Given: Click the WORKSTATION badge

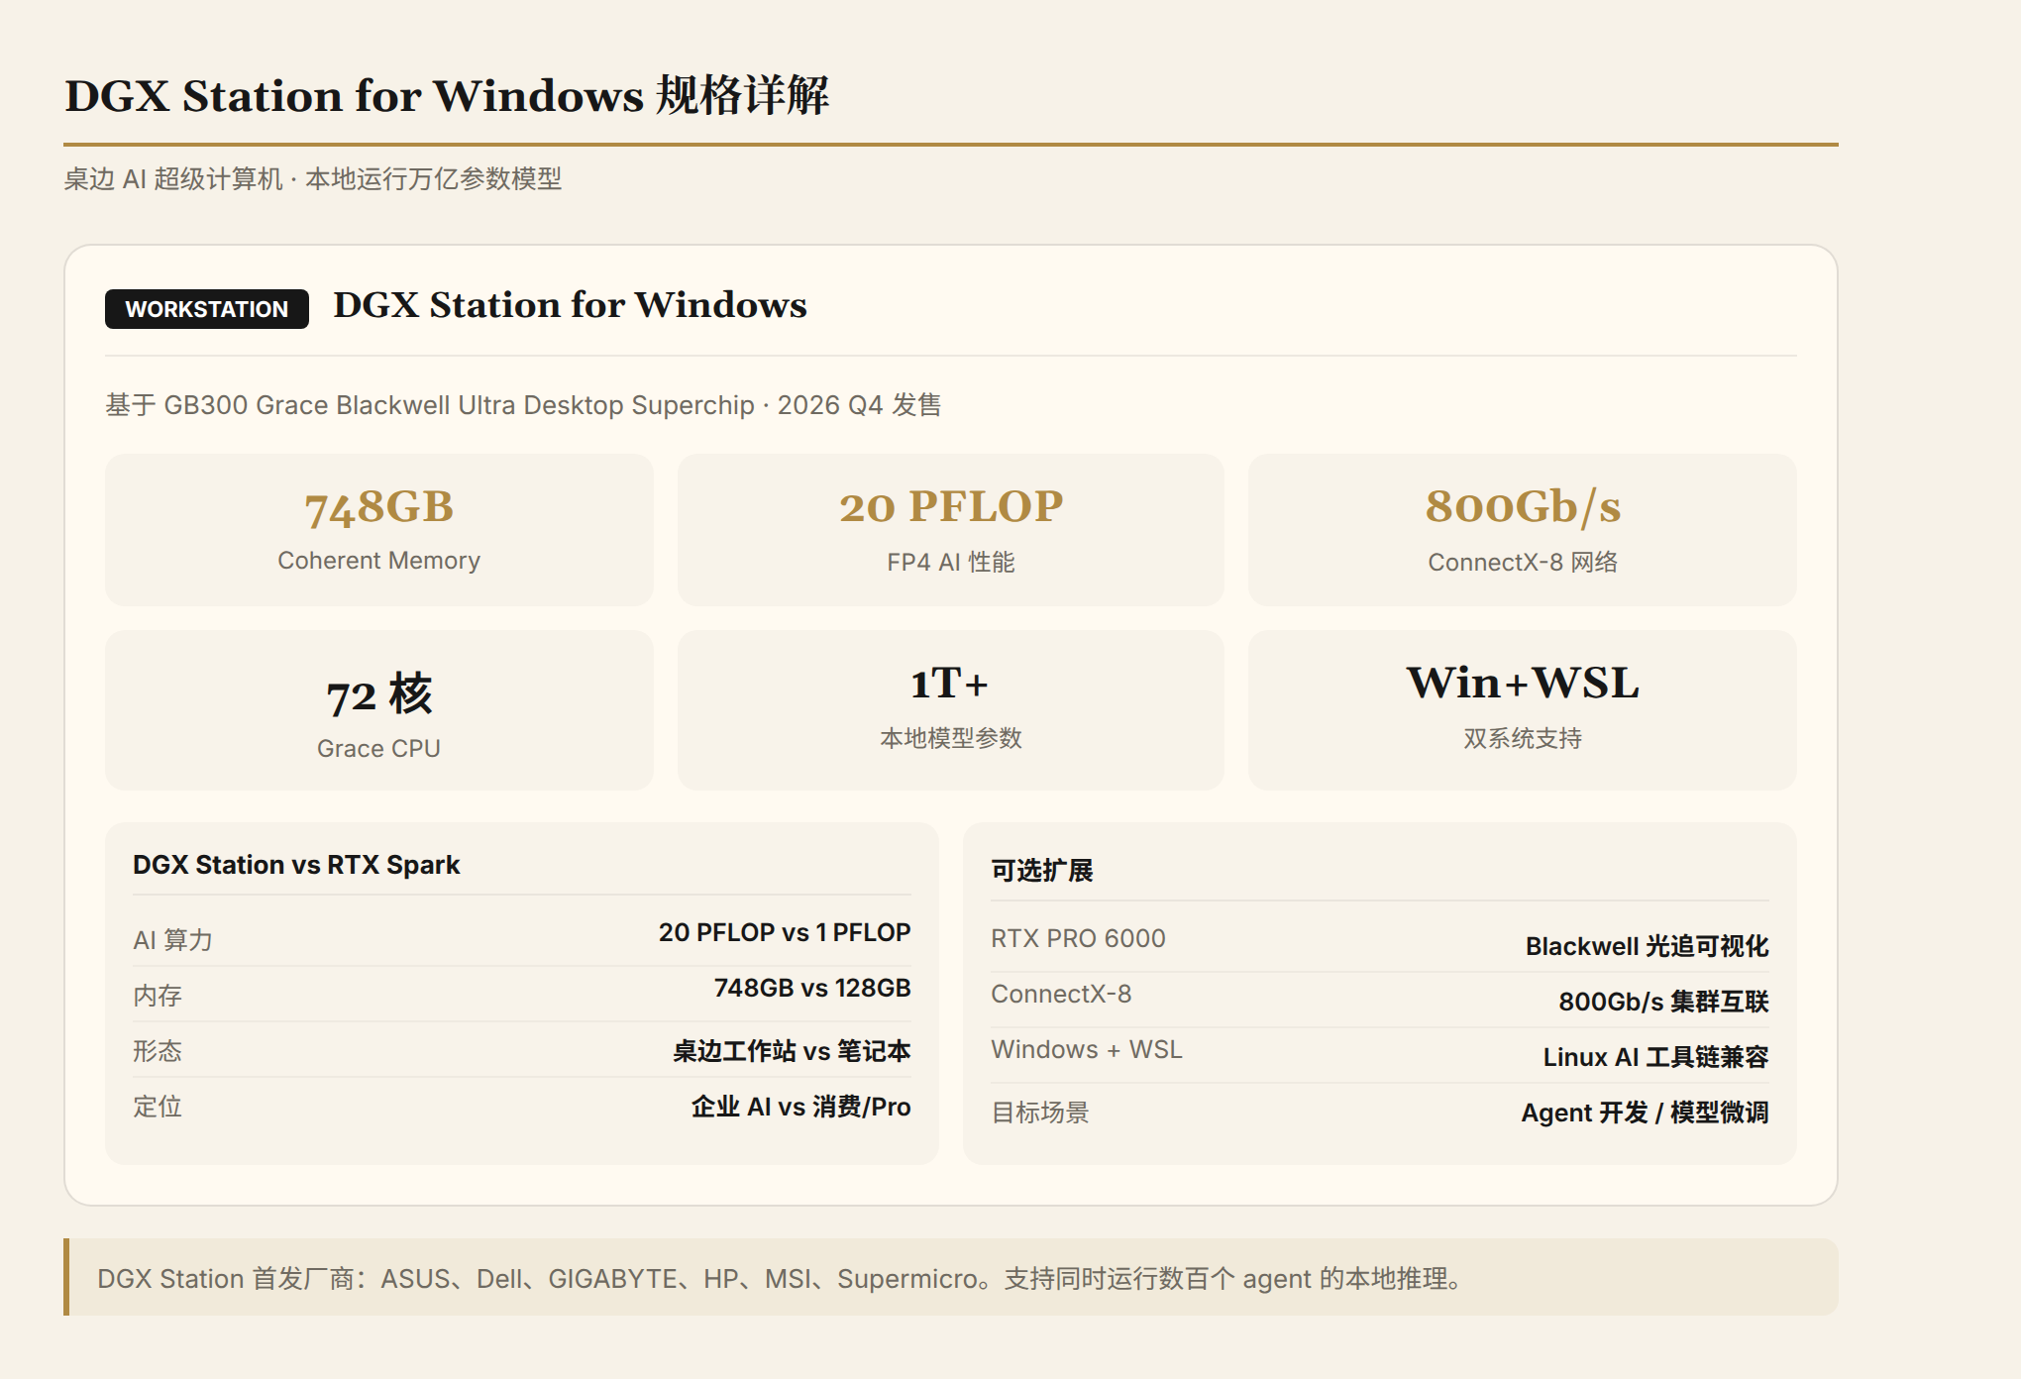Looking at the screenshot, I should [207, 309].
